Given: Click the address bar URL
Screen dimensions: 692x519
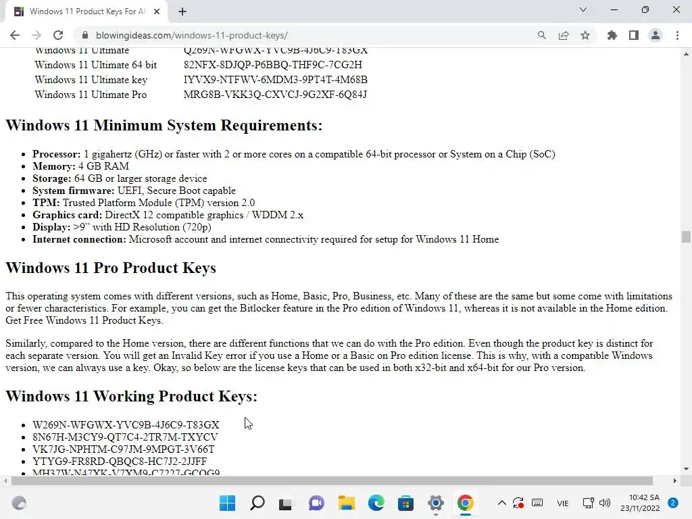Looking at the screenshot, I should 192,35.
